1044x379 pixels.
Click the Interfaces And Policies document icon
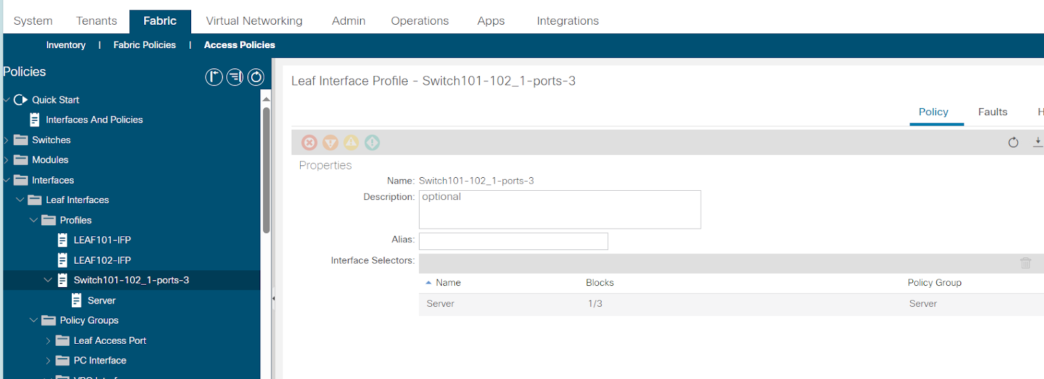pos(35,120)
